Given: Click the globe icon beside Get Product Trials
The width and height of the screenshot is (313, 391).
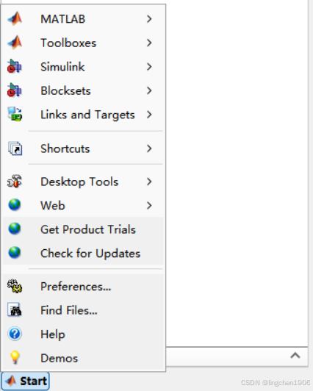Looking at the screenshot, I should pos(15,229).
